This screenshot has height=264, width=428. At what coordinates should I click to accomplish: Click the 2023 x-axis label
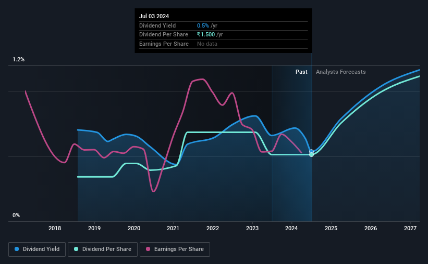click(x=252, y=228)
